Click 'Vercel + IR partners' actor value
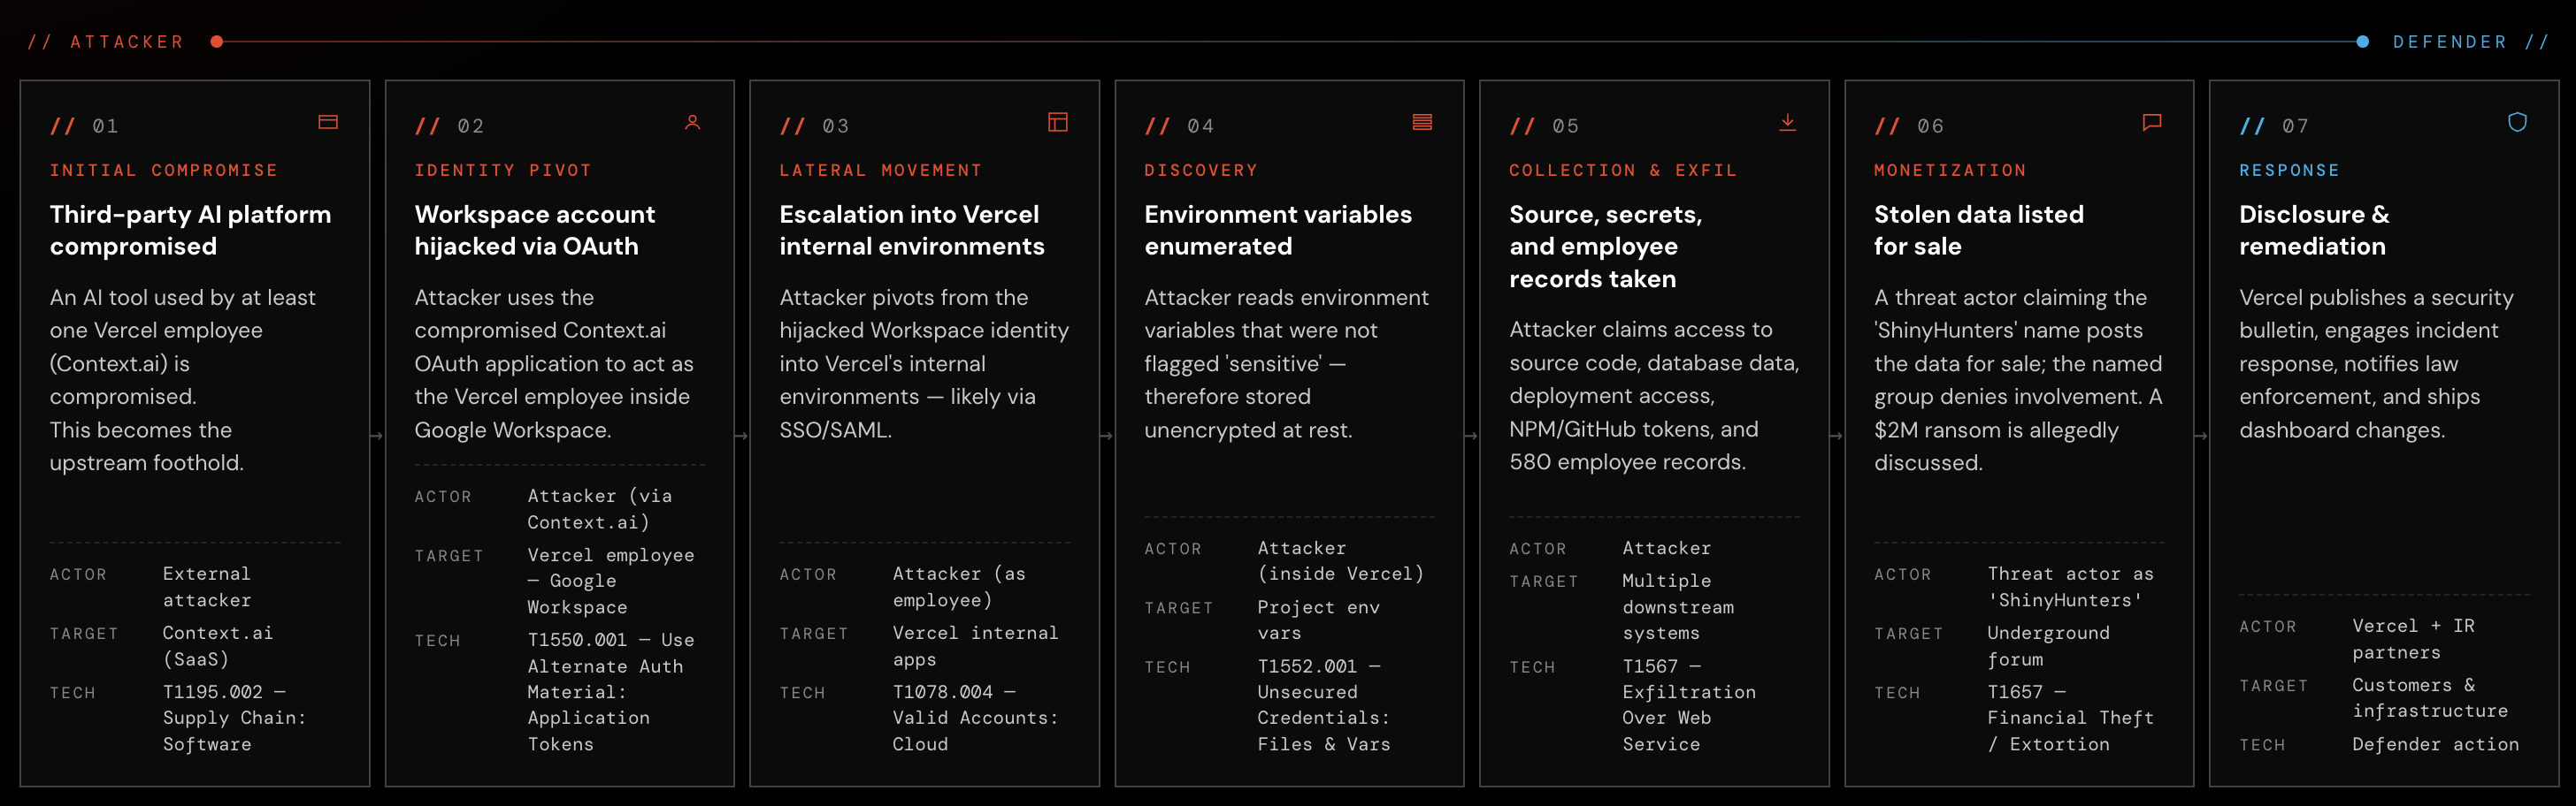 point(2413,639)
